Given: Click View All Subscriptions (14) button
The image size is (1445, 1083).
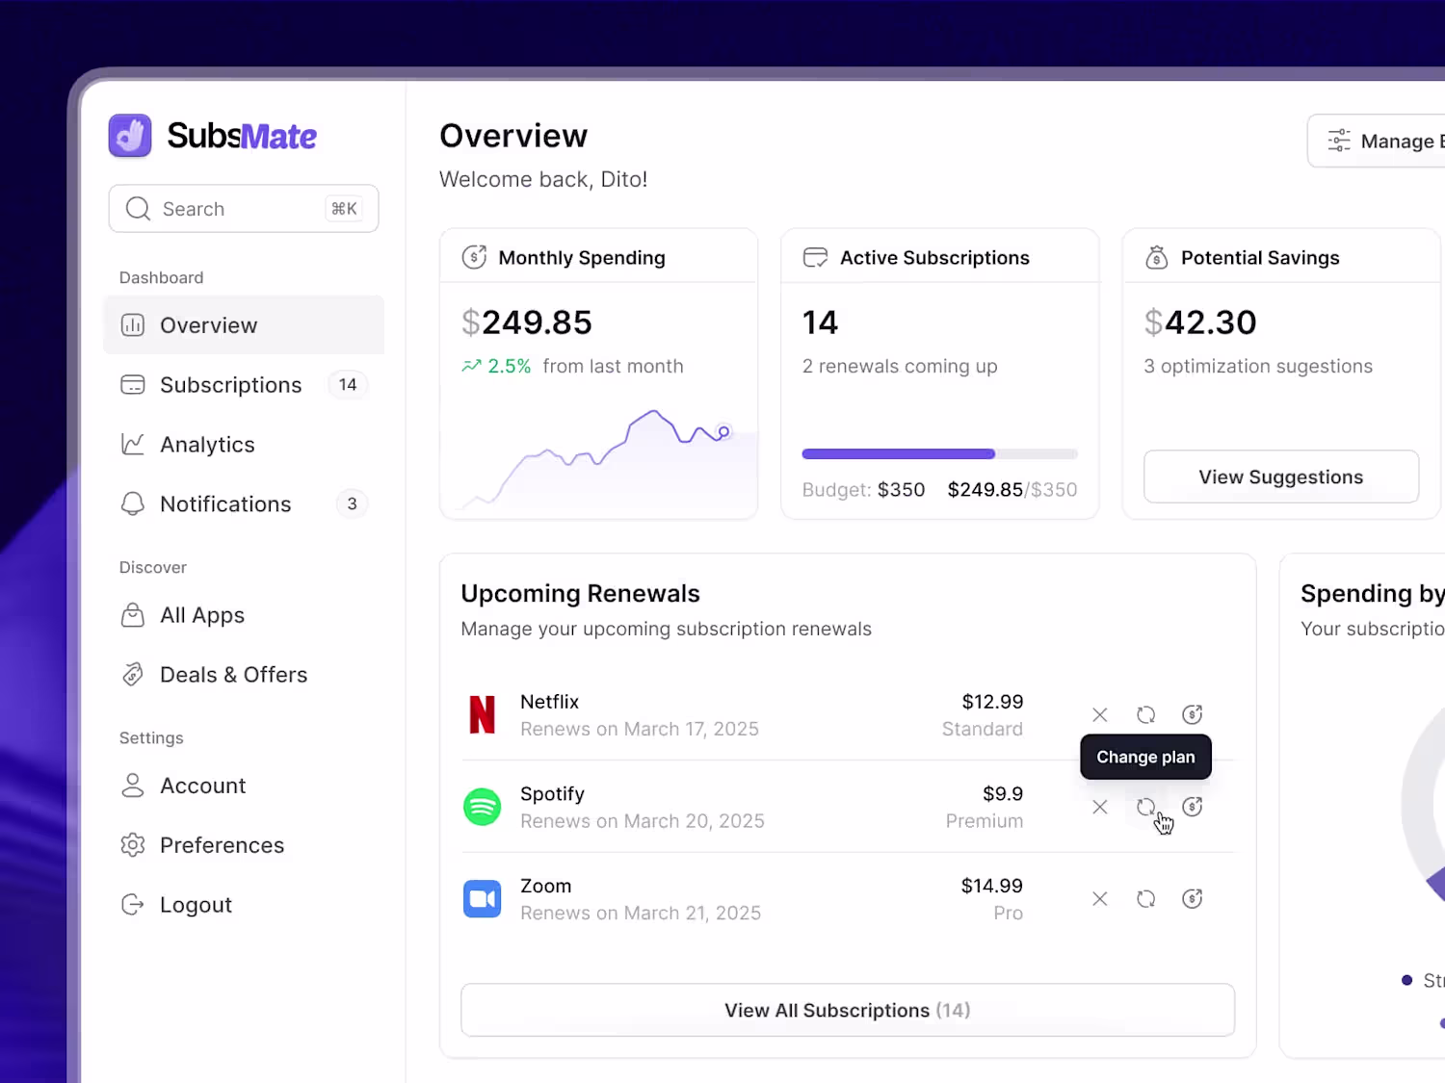Looking at the screenshot, I should pos(848,1010).
